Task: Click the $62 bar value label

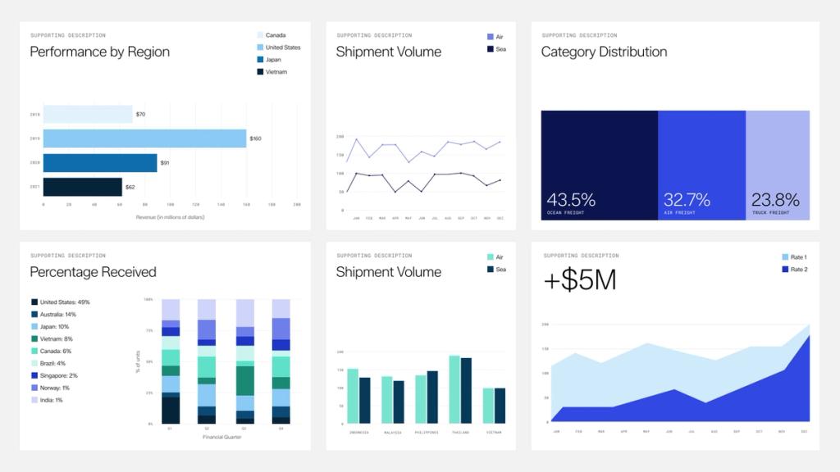Action: [130, 188]
